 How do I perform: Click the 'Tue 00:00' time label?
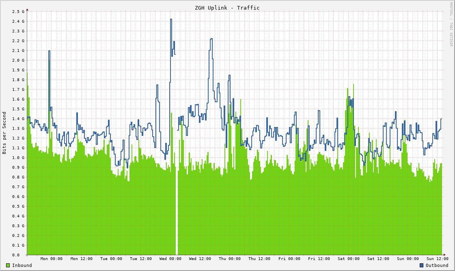111,258
